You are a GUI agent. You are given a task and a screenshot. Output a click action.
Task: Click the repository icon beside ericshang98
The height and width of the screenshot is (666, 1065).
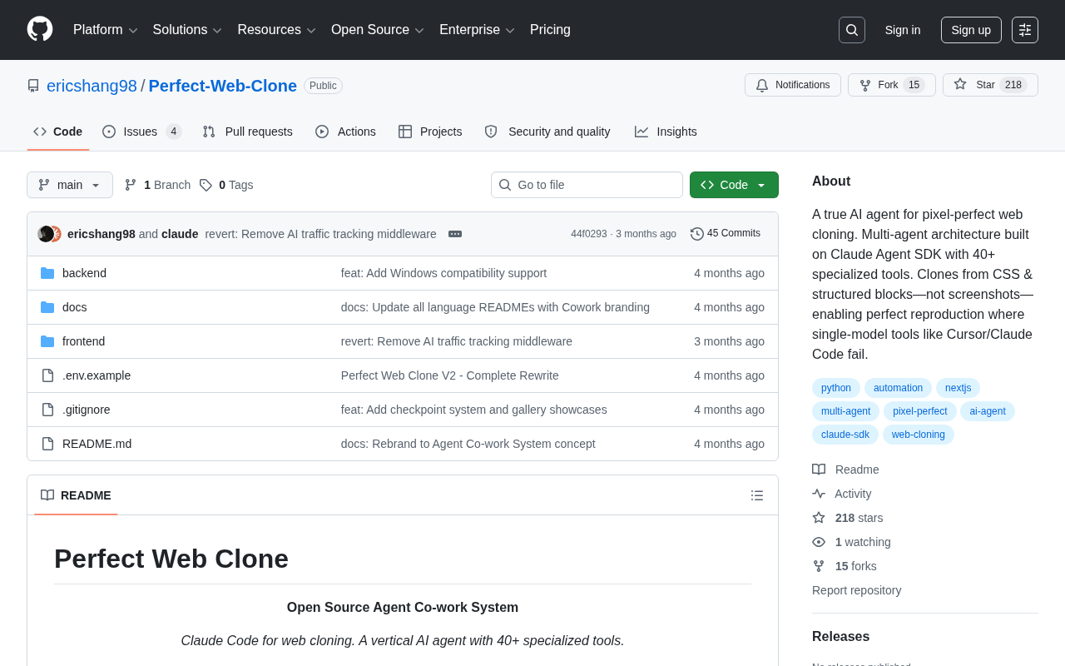[x=33, y=86]
